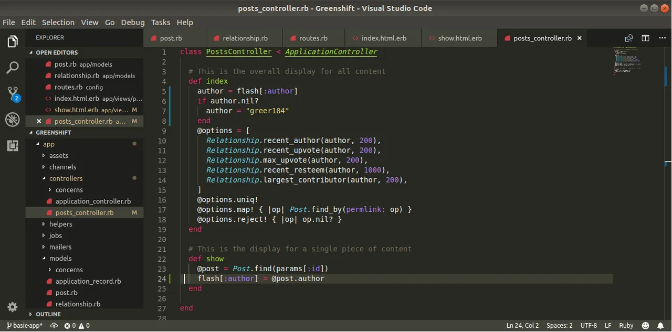
Task: Open the Tasks menu
Action: [x=161, y=22]
